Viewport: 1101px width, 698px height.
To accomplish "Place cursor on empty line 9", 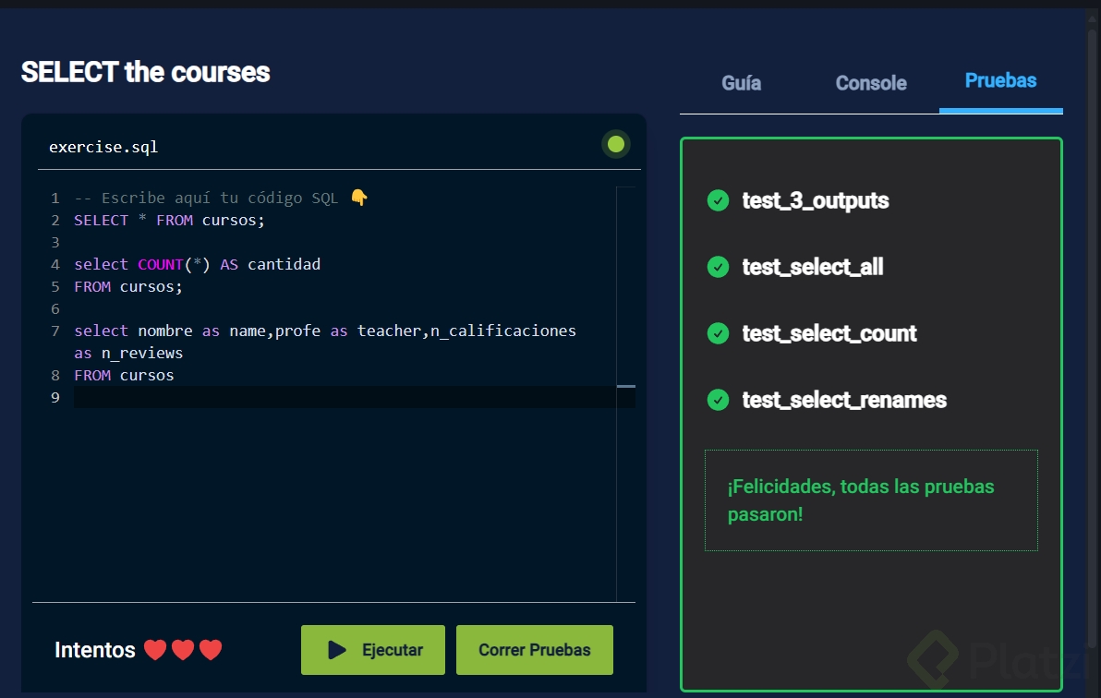I will [x=351, y=397].
